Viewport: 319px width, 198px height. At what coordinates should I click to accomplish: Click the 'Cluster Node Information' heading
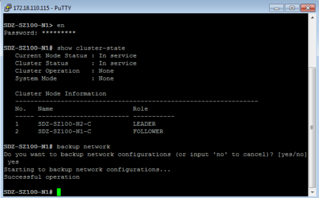[60, 93]
